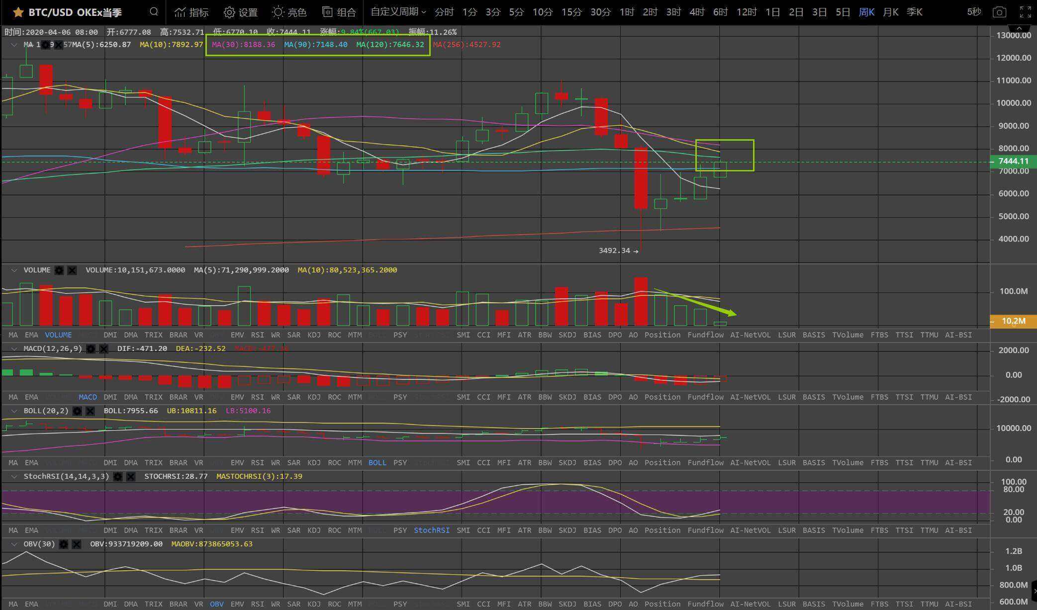Enter fullscreen chart mode
The image size is (1037, 610).
(1025, 12)
